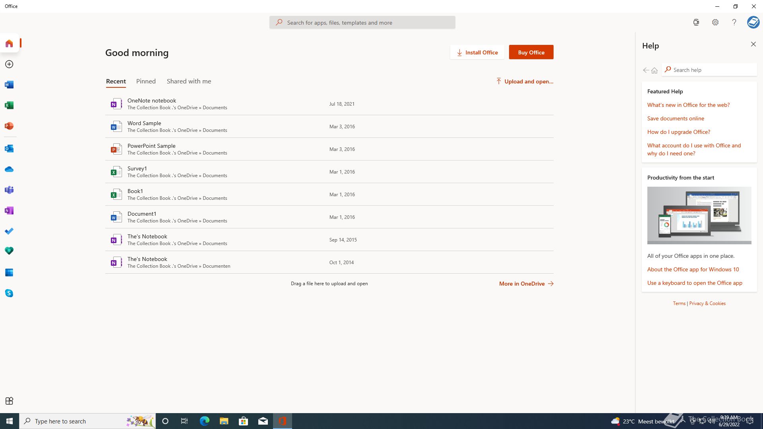Screen dimensions: 763x429
Task: Open About the Office app for Windows 10
Action: click(x=693, y=269)
